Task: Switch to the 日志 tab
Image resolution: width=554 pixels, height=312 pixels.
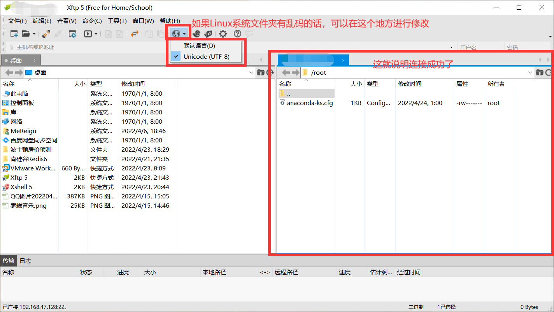Action: click(x=25, y=260)
